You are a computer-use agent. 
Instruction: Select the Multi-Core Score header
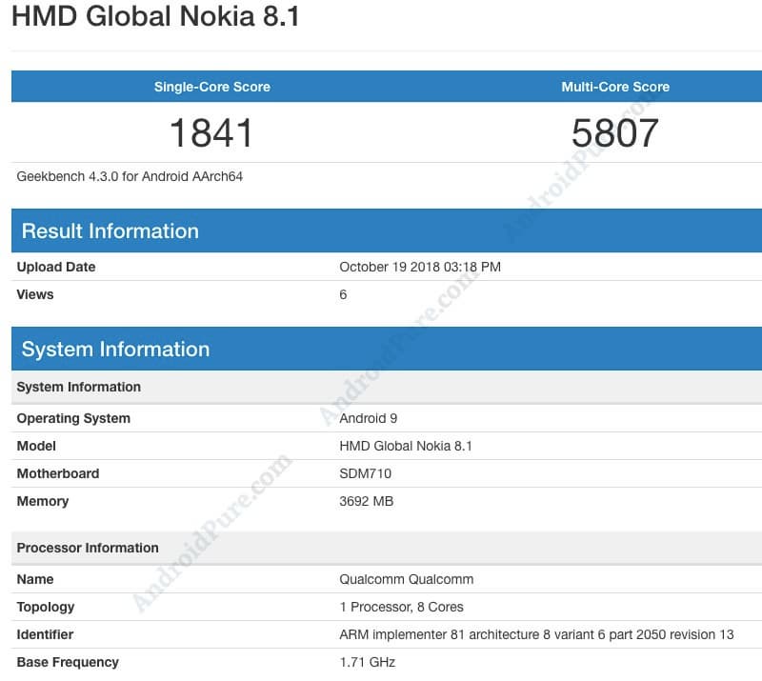click(x=615, y=87)
